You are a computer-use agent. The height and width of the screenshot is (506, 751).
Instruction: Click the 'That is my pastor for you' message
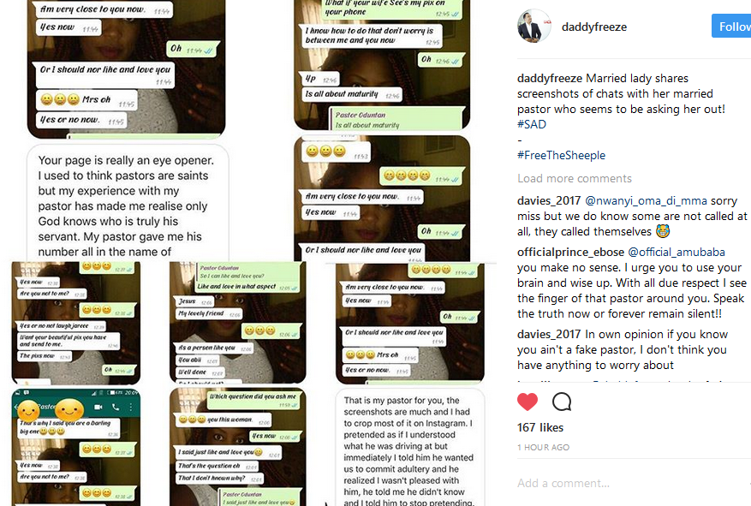click(x=410, y=448)
